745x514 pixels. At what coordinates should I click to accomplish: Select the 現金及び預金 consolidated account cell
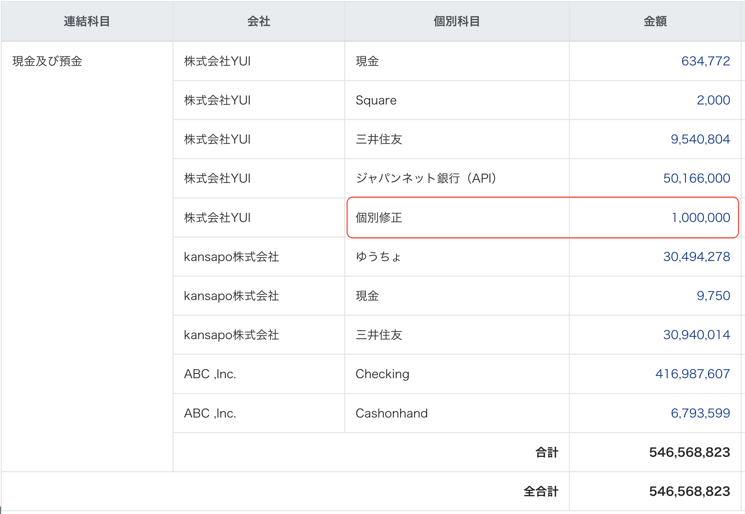coord(47,61)
